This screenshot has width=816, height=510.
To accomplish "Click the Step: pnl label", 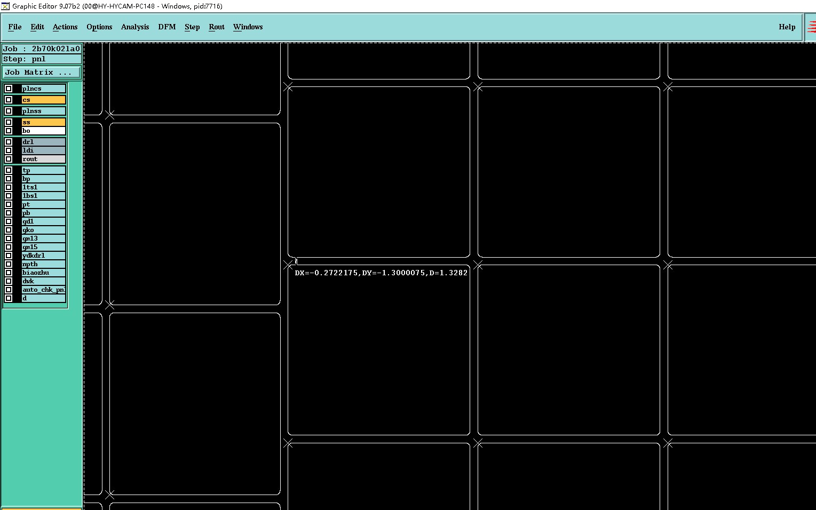I will point(42,59).
